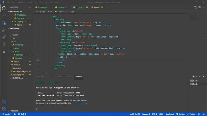
Task: Click Ln 22, Col 22 in status bar
Action: [x=135, y=114]
